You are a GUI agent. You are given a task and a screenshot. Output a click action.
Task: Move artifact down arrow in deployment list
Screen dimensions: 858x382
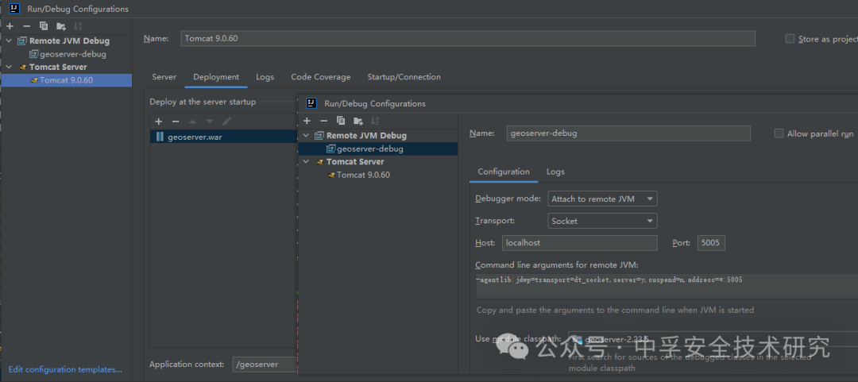[x=209, y=121]
